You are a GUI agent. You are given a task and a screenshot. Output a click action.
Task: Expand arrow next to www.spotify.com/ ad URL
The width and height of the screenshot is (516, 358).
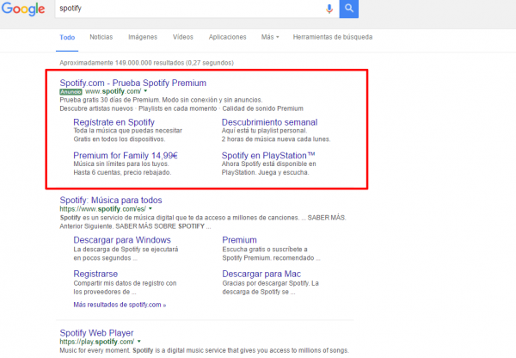(x=145, y=91)
